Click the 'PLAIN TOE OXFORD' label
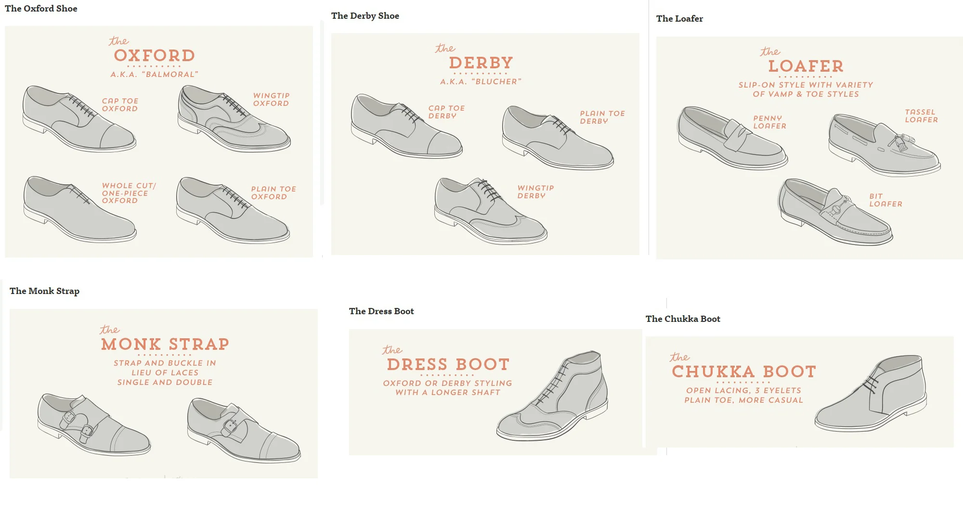 [273, 193]
